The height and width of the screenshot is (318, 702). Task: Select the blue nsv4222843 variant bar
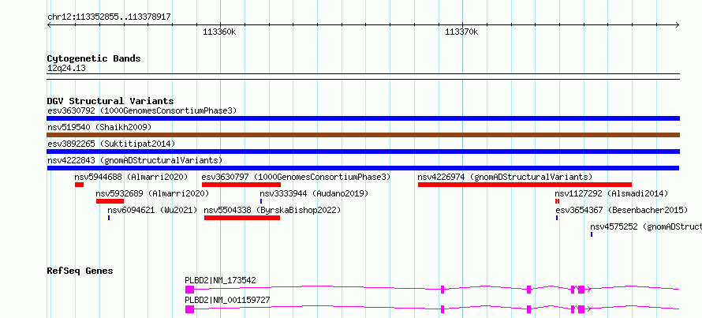(x=363, y=168)
